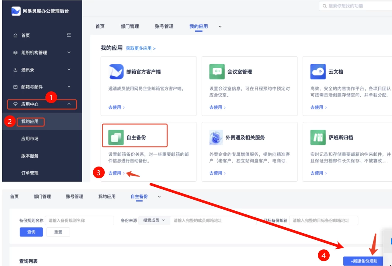Screen dimensions: 392x266
Task: Click the 会议室管理 app icon
Action: click(217, 72)
